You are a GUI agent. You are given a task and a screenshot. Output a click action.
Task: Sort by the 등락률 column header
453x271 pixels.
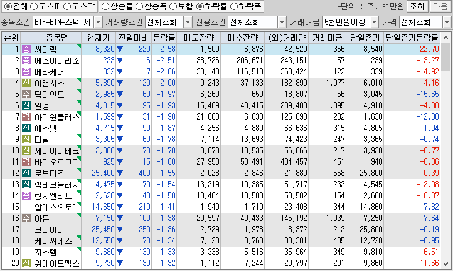[x=164, y=38]
